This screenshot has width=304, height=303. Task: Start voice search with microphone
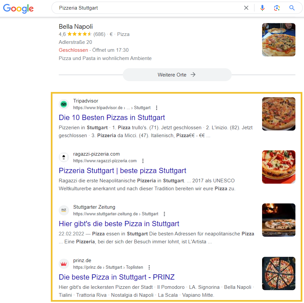[x=262, y=8]
